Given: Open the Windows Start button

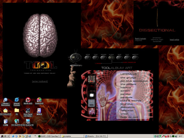Looking at the screenshot, I should point(5,136).
